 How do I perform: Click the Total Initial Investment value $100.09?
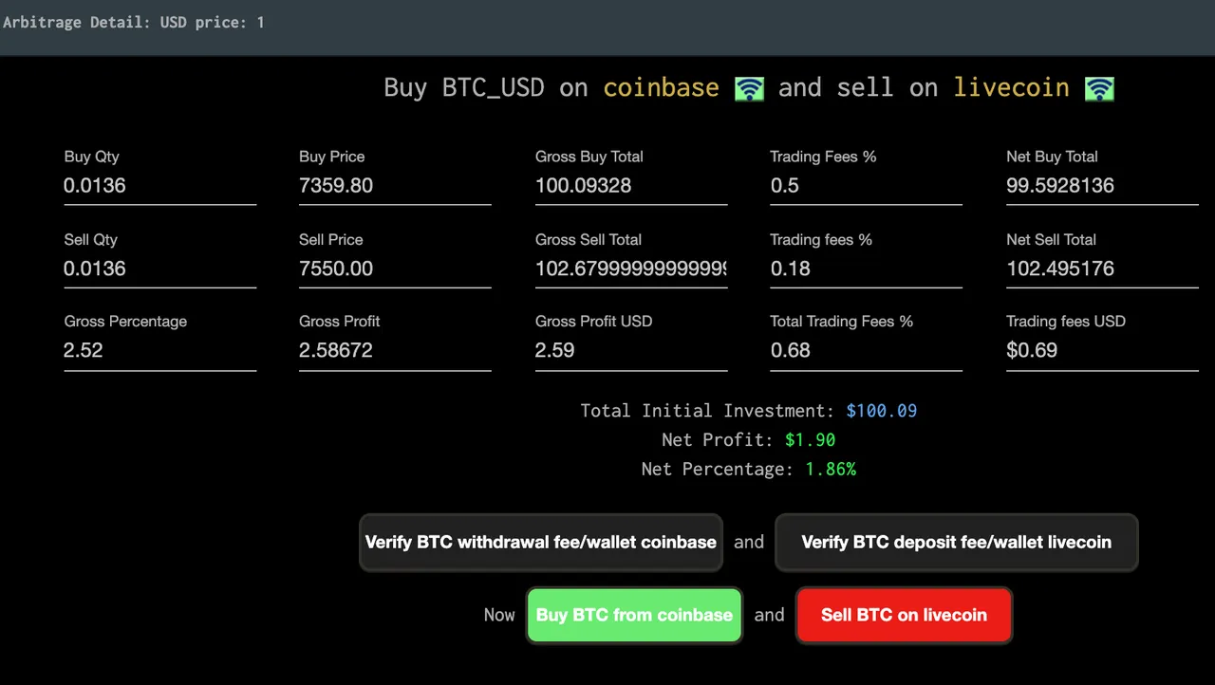click(x=882, y=411)
